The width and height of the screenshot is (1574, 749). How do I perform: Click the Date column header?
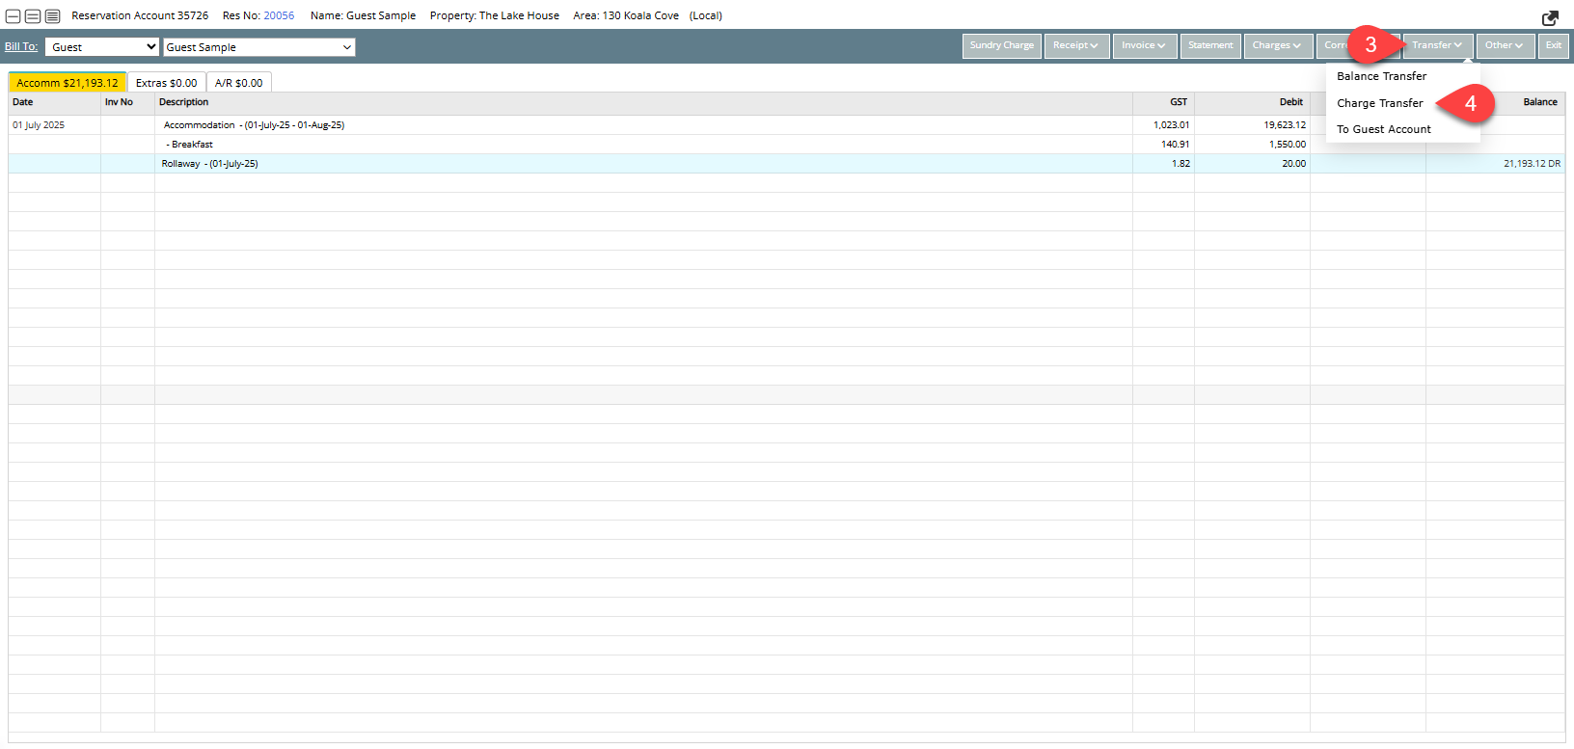click(54, 102)
